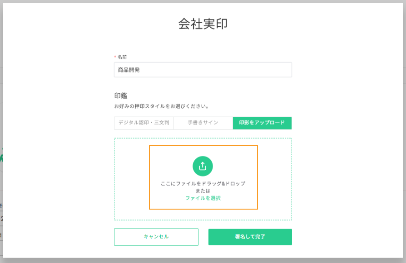Click the お好みの押印スタイルをお選びください text
The image size is (406, 263).
[x=162, y=106]
